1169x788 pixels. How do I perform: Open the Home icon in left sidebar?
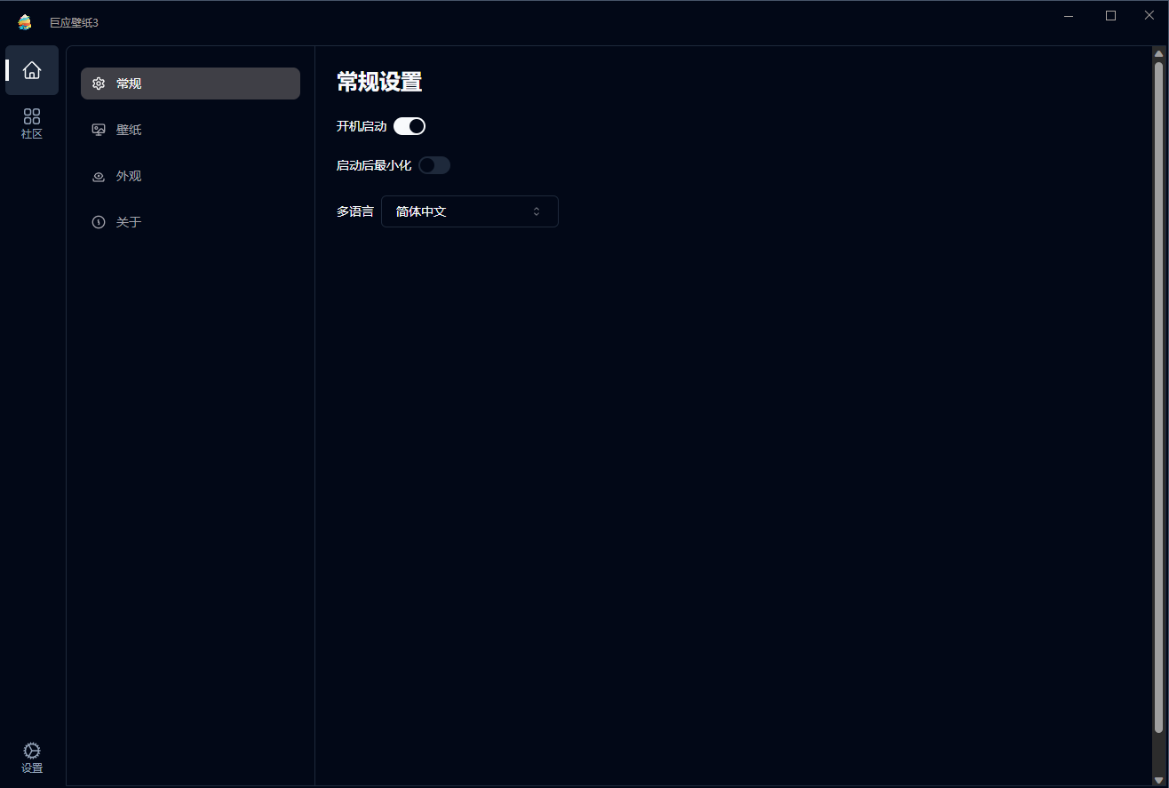click(x=32, y=70)
